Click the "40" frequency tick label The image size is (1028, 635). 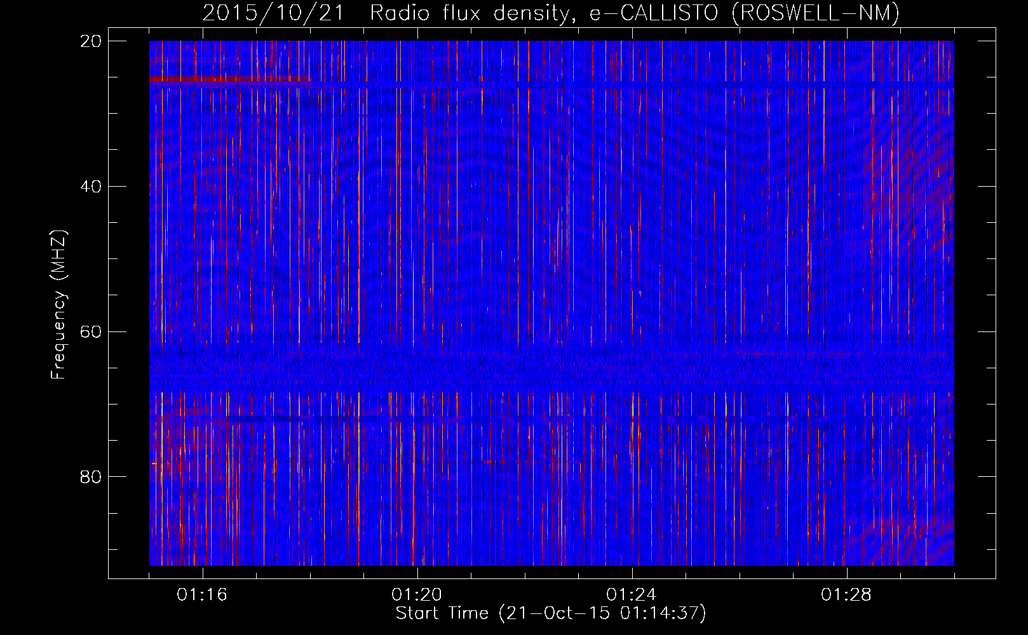[91, 187]
